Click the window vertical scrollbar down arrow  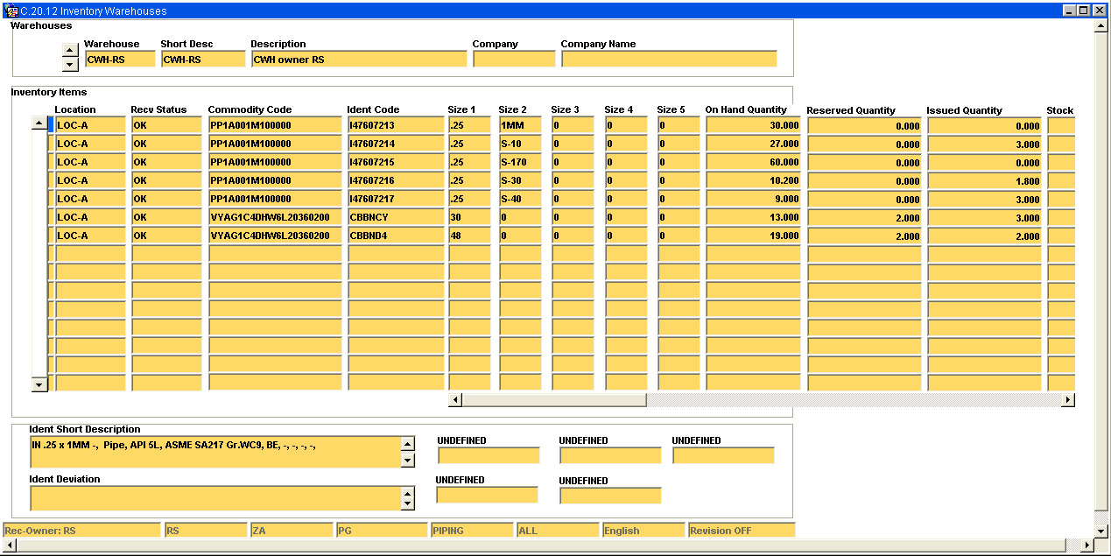[1102, 531]
